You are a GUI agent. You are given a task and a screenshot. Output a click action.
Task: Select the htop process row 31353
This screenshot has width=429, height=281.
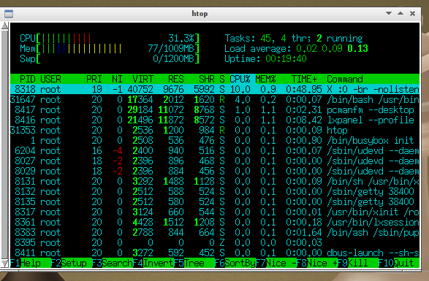click(x=215, y=131)
